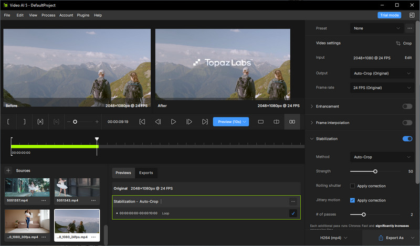Image resolution: width=420 pixels, height=246 pixels.
Task: Open the View menu
Action: [33, 15]
